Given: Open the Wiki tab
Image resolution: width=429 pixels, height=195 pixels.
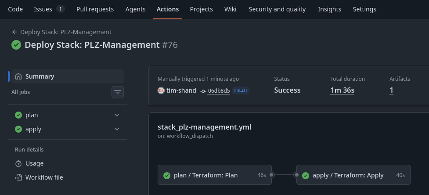Looking at the screenshot, I should click(231, 9).
